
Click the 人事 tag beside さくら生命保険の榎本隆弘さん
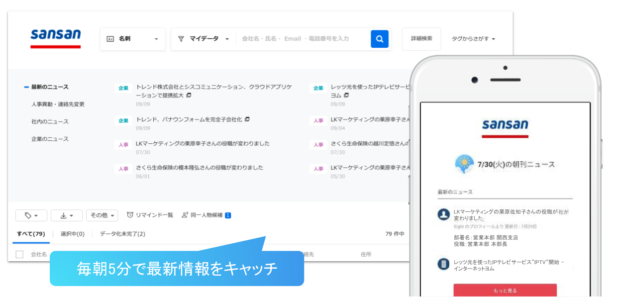click(123, 169)
